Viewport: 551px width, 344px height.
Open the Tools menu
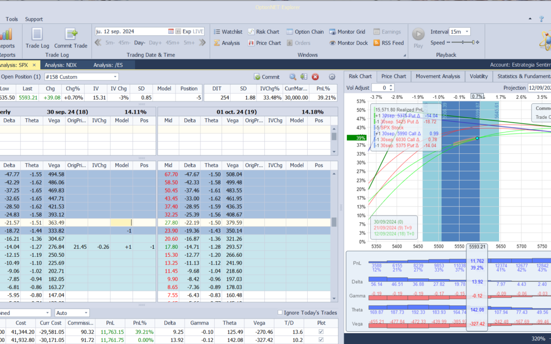click(x=12, y=19)
